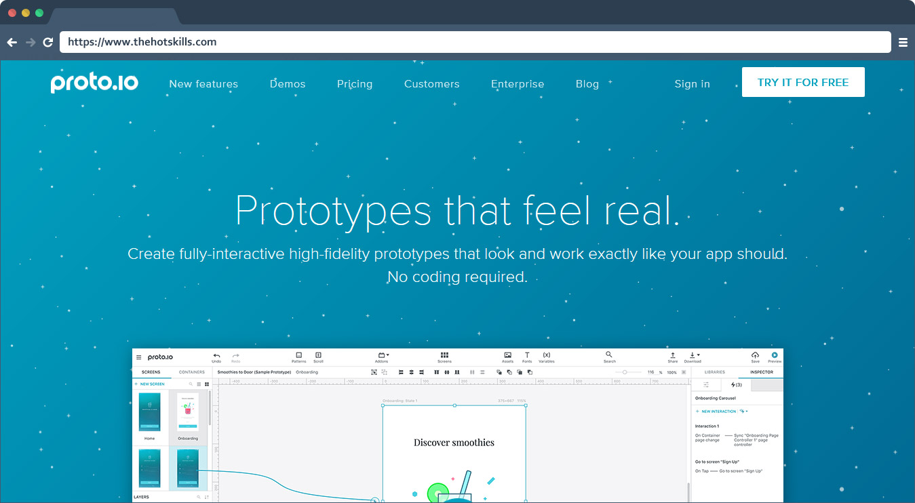Open the Fonts tool
The height and width of the screenshot is (503, 915).
[527, 355]
